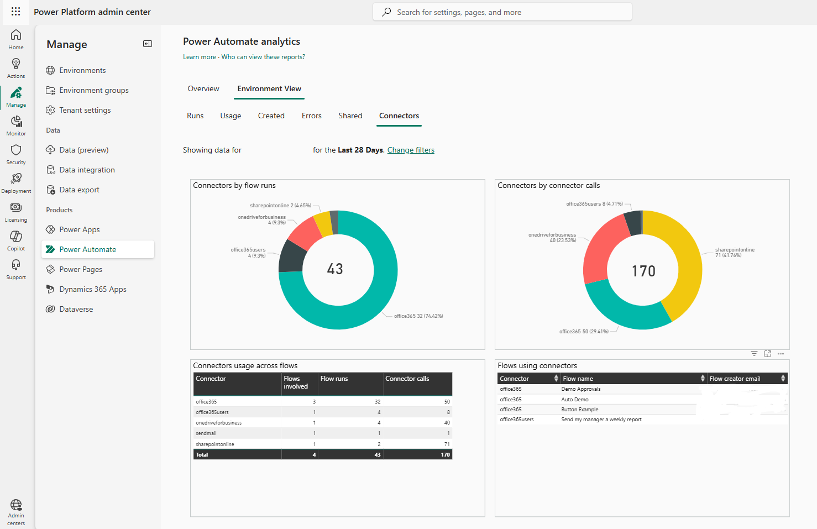
Task: Open Actions from the left sidebar
Action: click(x=15, y=67)
